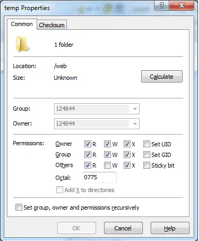Screen dimensions: 199x241
Task: Click the 1 folder text
Action: coord(64,45)
